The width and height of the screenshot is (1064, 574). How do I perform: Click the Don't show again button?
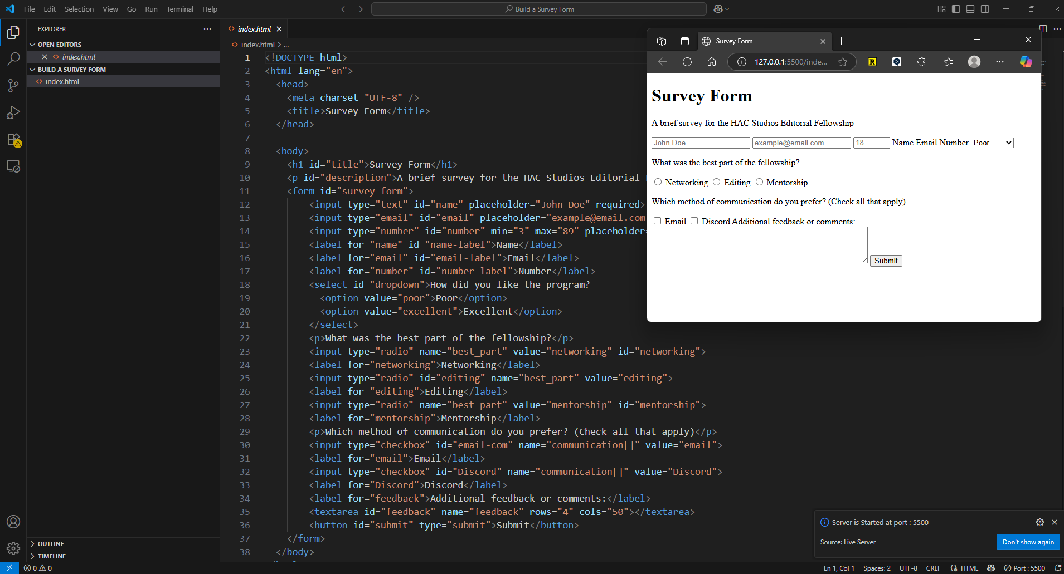pos(1028,542)
